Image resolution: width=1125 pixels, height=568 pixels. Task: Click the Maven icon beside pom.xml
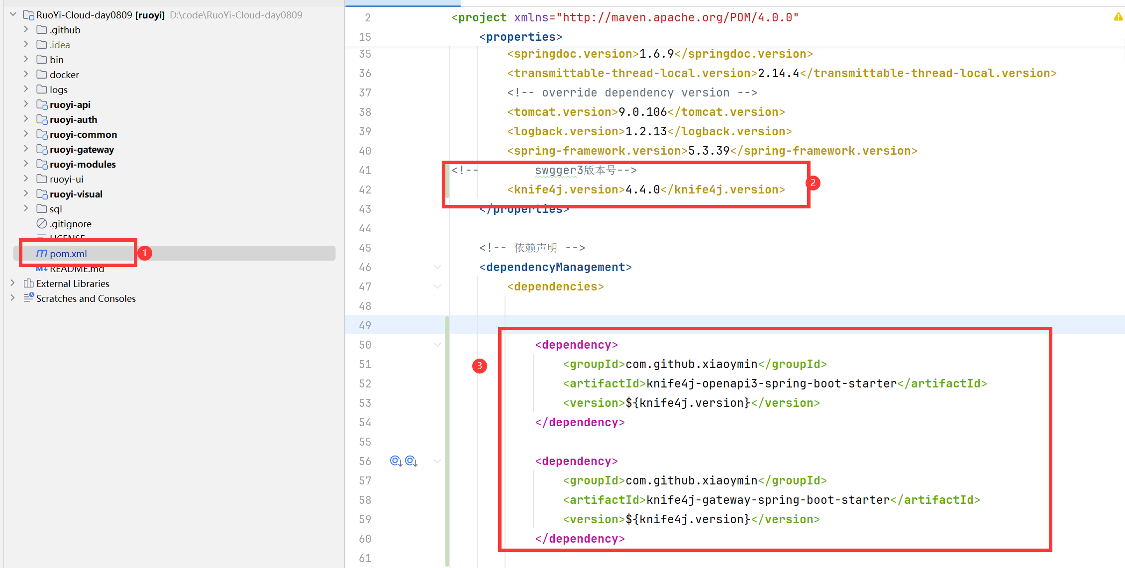tap(42, 254)
